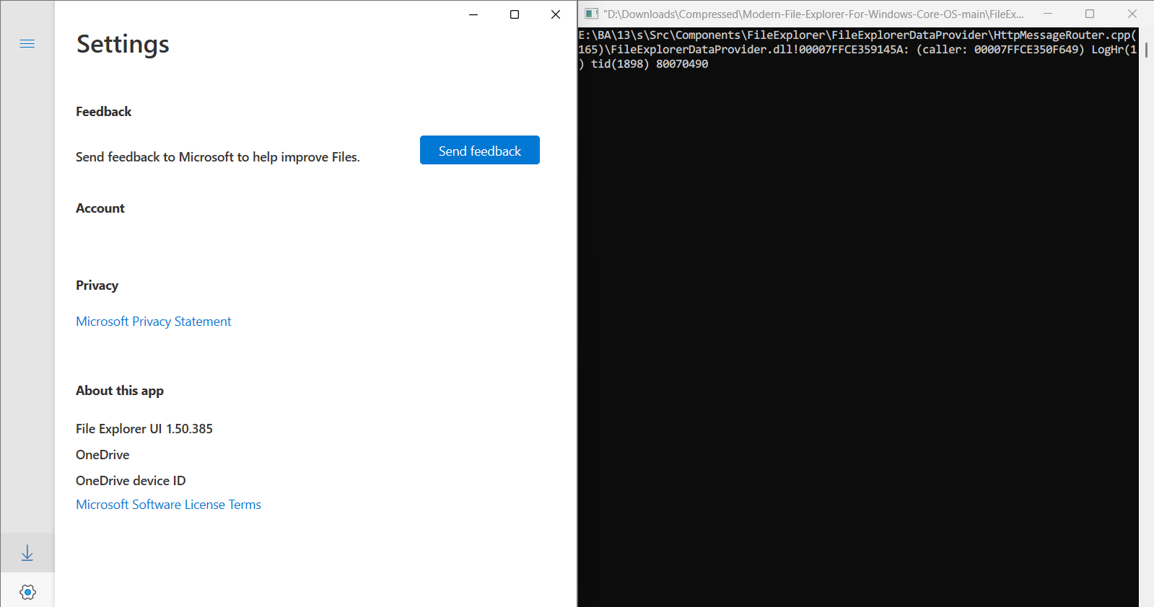Click the OneDrive device ID text
The height and width of the screenshot is (607, 1154).
point(131,481)
